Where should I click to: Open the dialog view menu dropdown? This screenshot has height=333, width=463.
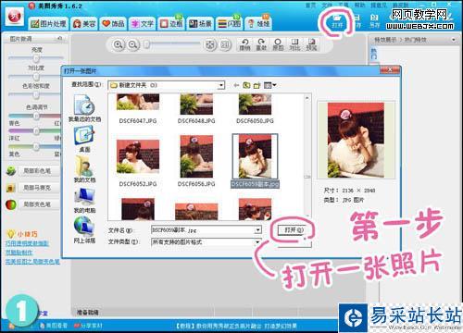coord(270,85)
